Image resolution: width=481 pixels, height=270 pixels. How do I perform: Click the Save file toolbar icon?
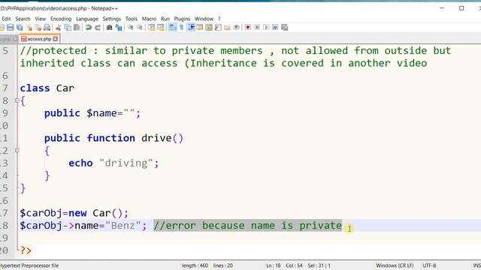[x=11, y=28]
